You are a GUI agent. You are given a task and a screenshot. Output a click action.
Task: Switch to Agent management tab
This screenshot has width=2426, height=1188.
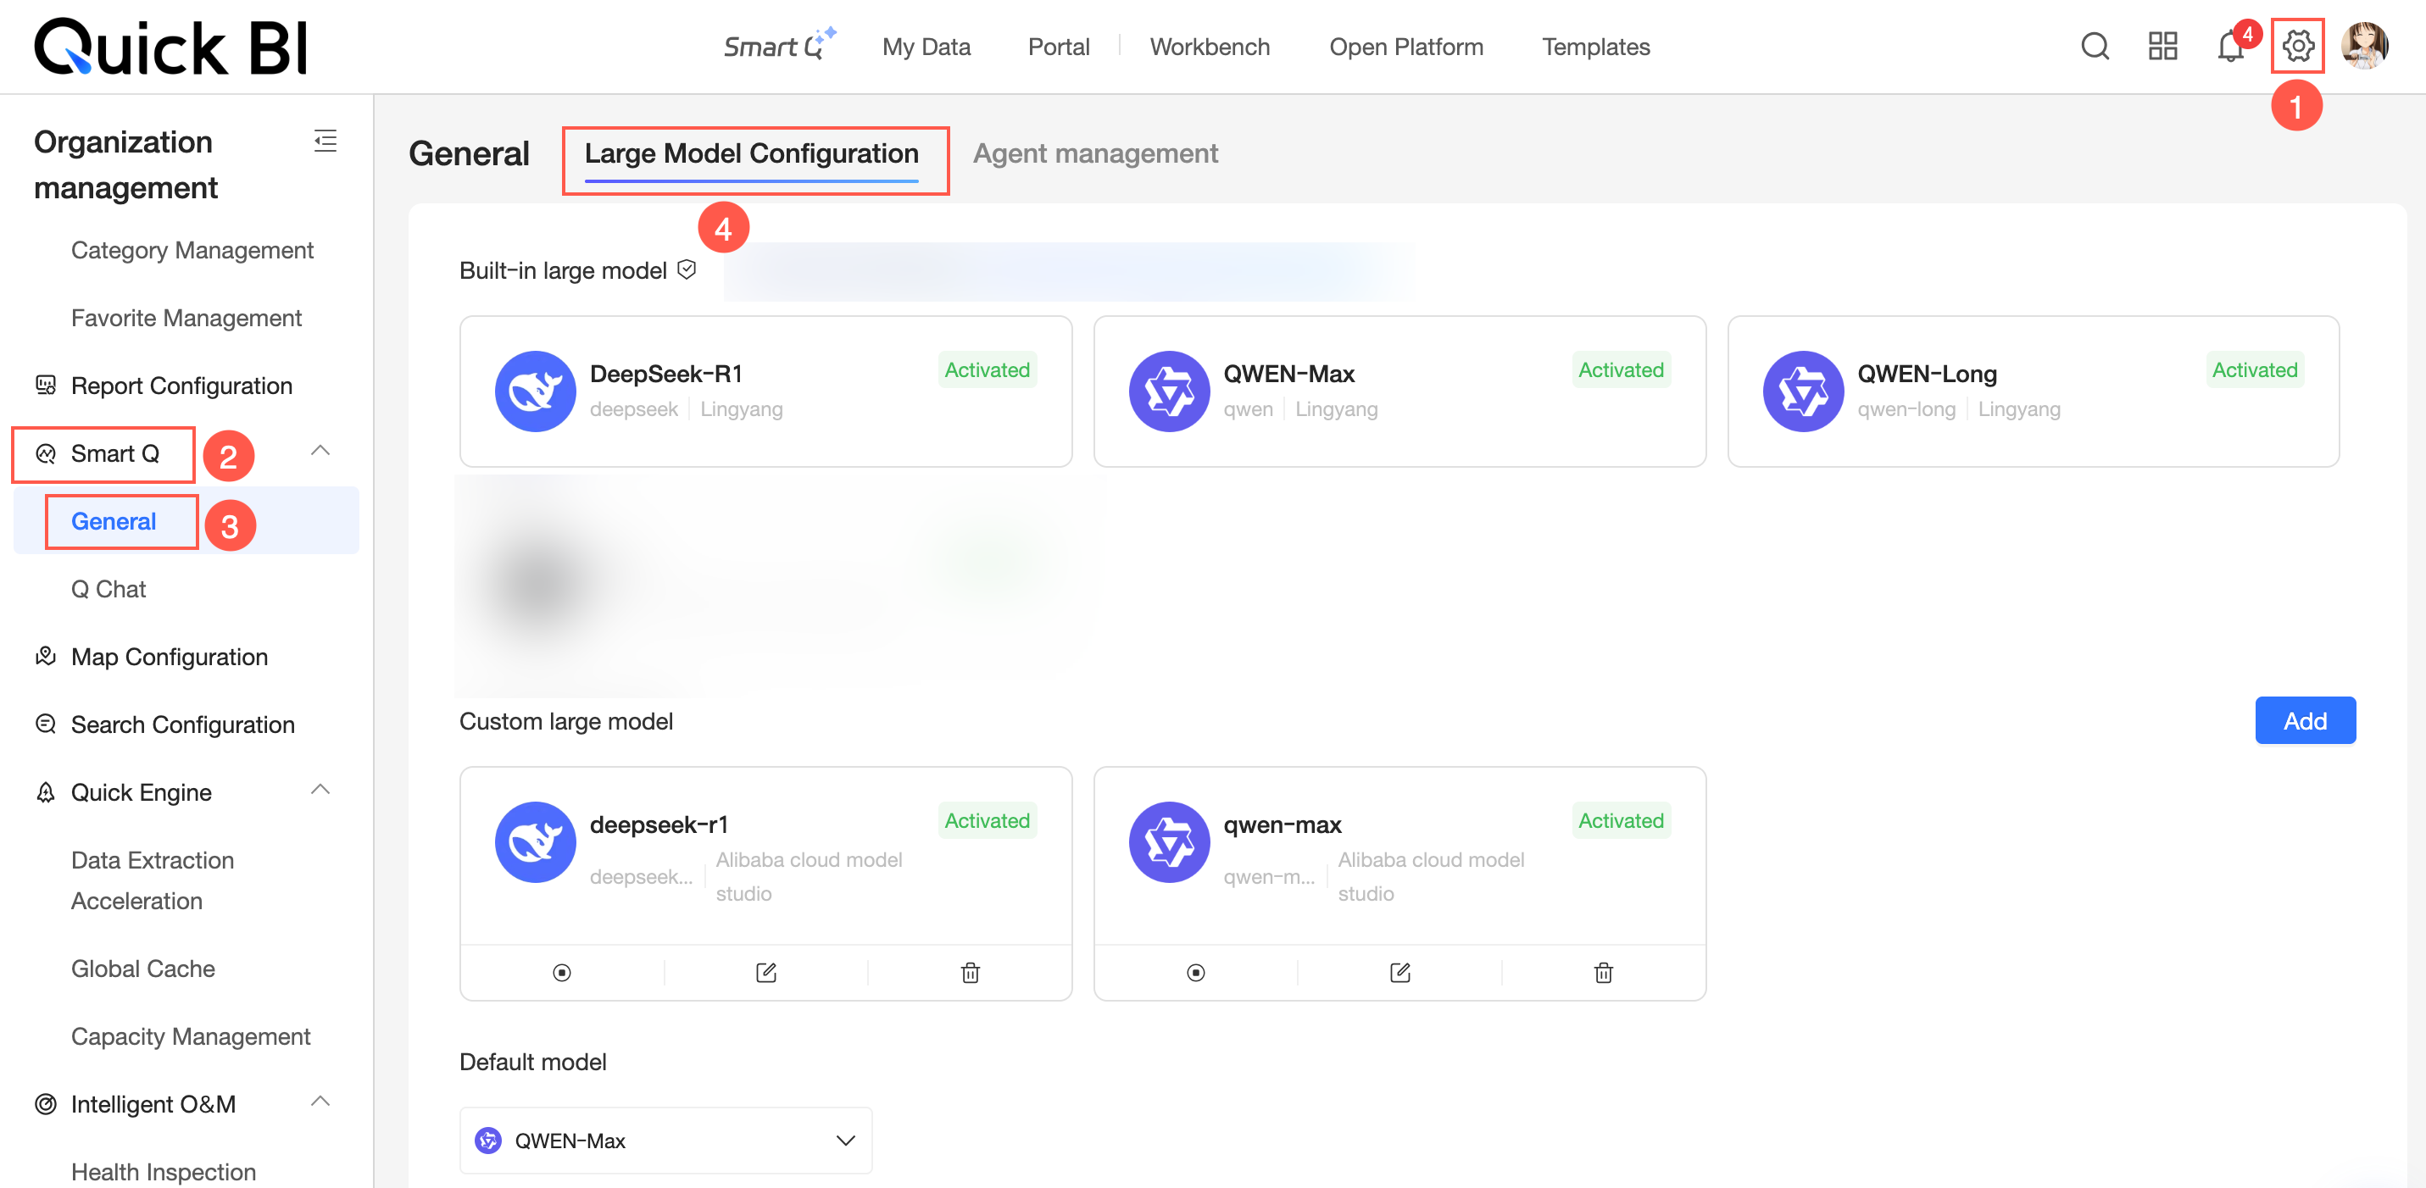[1094, 153]
